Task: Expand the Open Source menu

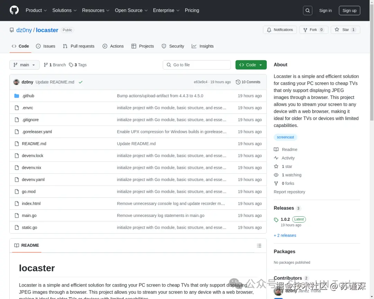Action: (x=131, y=10)
